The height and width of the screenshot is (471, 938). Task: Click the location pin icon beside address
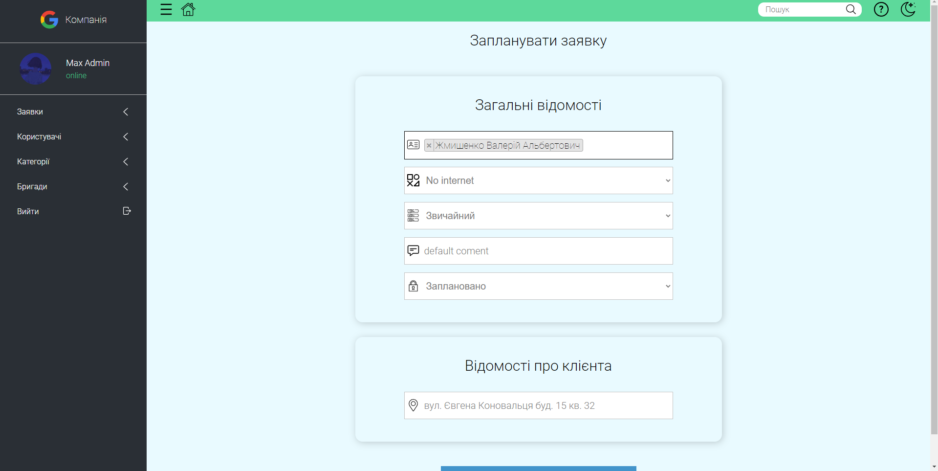(413, 405)
